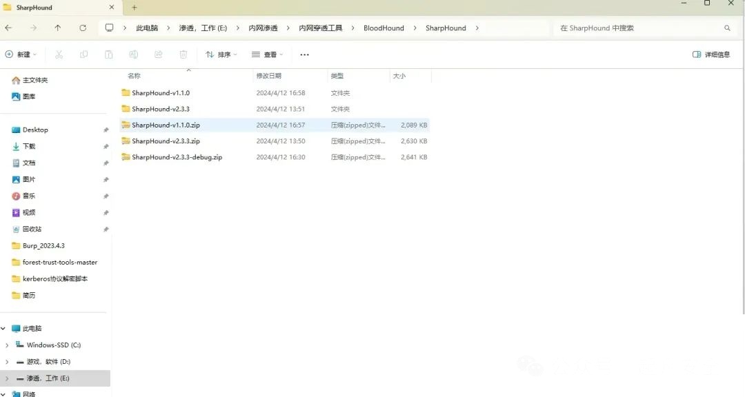Jump to 渗透, 工作 (E:) breadcrumb
Image resolution: width=745 pixels, height=397 pixels.
point(203,28)
